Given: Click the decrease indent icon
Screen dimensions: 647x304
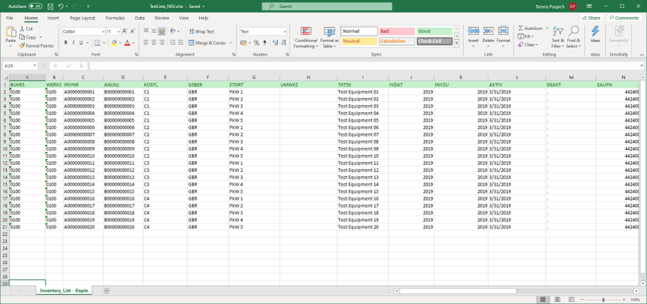Looking at the screenshot, I should [173, 43].
